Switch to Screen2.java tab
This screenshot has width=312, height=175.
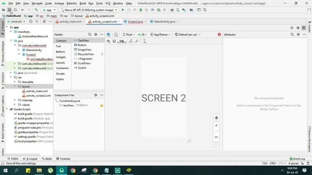coord(136,21)
